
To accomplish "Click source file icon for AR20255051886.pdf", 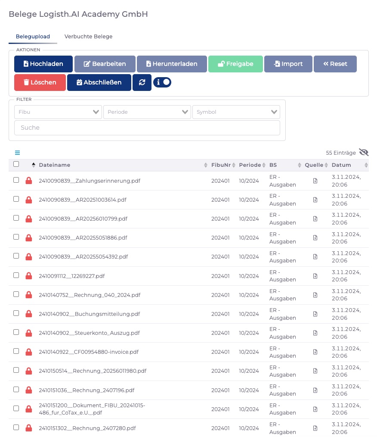I will click(315, 238).
